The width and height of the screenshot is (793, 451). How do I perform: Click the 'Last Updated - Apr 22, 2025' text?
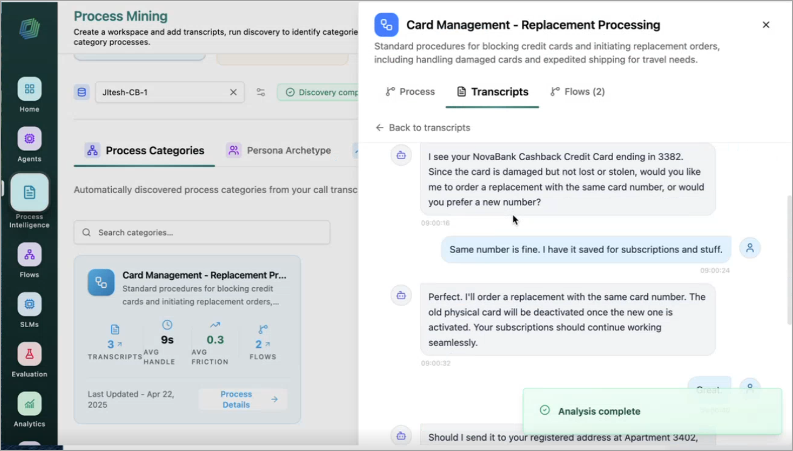pos(131,399)
